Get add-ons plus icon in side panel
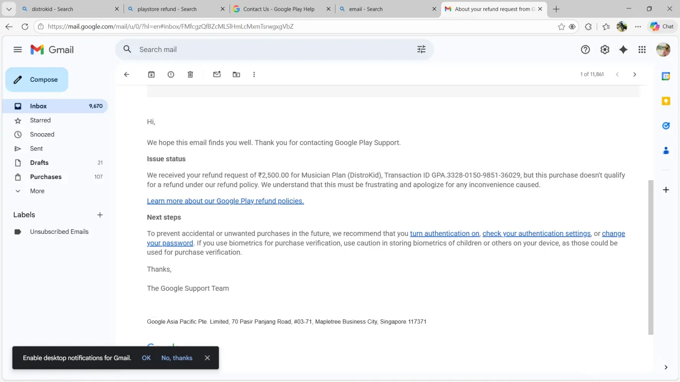The width and height of the screenshot is (680, 382). 666,190
